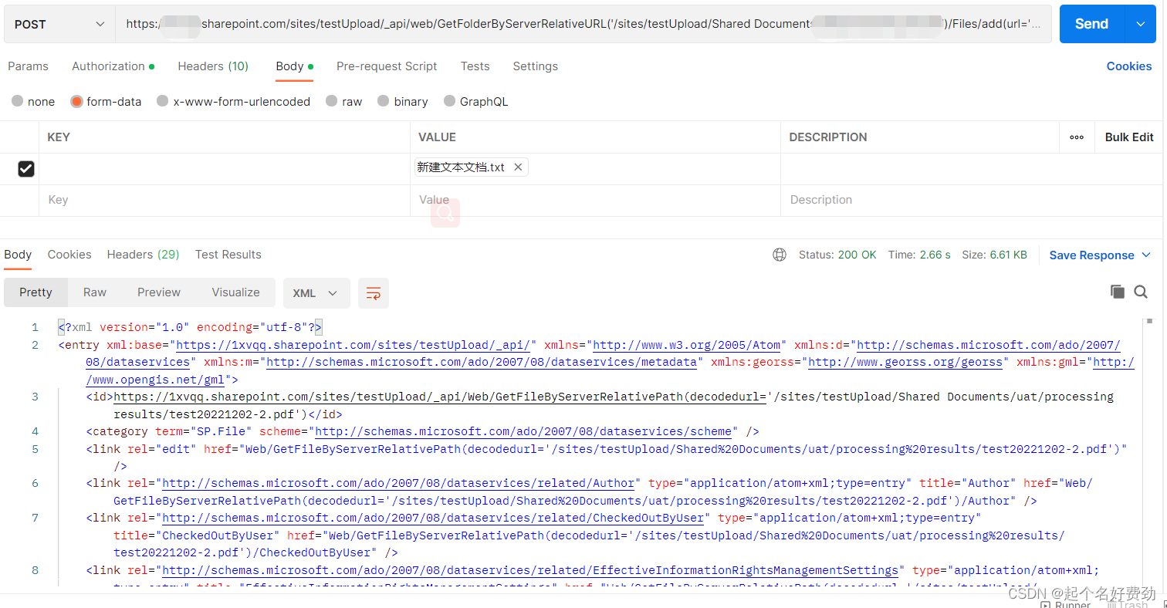Viewport: 1167px width, 608px height.
Task: Expand the Save Response dropdown arrow
Action: pyautogui.click(x=1146, y=255)
